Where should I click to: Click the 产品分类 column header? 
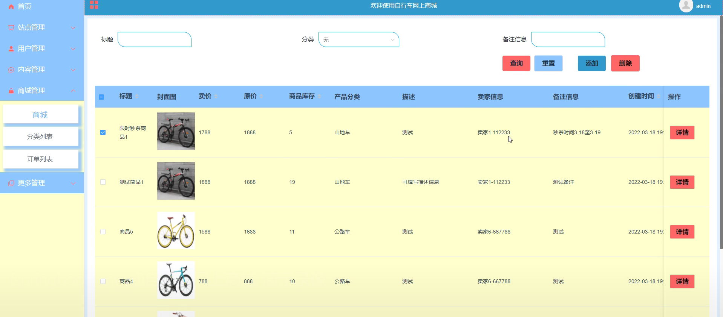(347, 97)
